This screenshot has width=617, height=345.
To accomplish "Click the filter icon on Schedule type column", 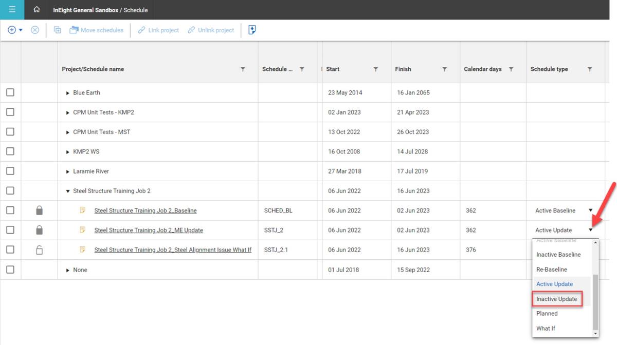I will pyautogui.click(x=590, y=69).
